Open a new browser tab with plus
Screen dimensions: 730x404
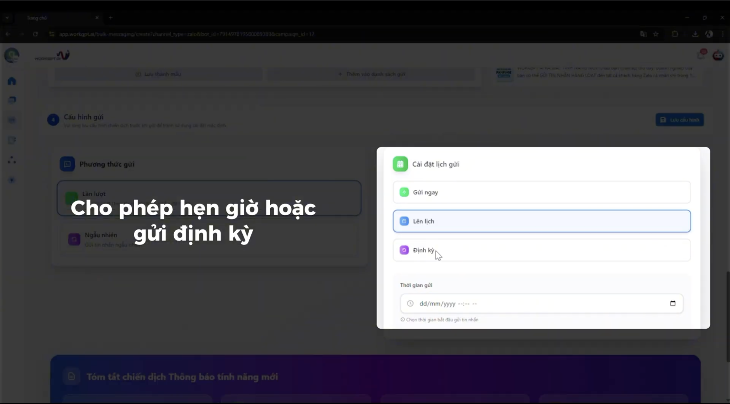(x=111, y=18)
